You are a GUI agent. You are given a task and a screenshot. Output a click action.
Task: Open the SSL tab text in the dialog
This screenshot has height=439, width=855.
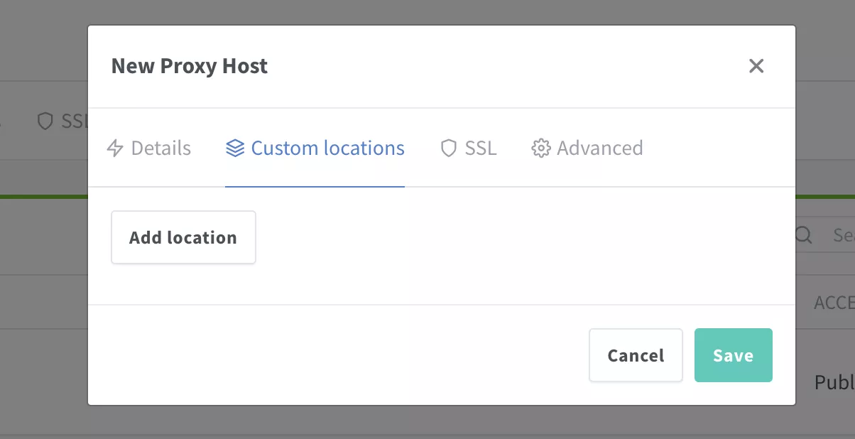tap(481, 148)
